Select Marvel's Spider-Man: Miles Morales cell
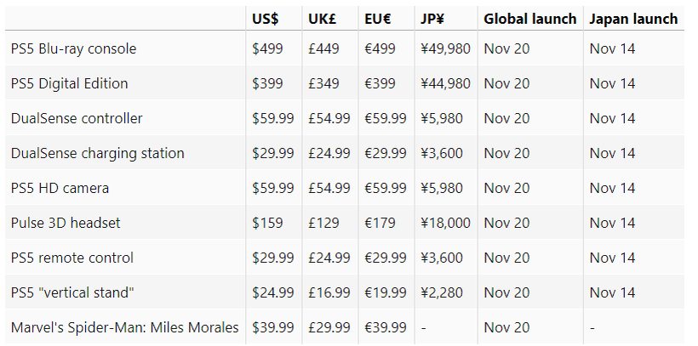Viewport: 698px width, 346px height. (124, 327)
